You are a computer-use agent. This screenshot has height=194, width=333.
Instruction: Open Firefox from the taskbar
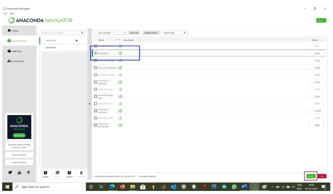pos(122,187)
